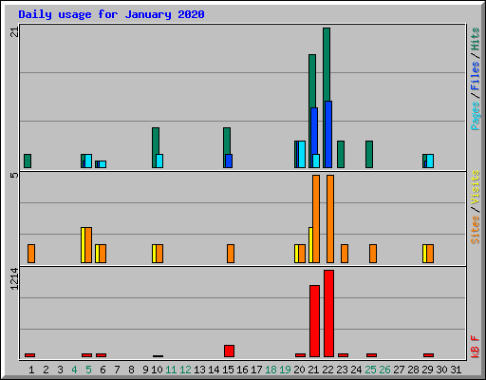Click x-axis day label 12
This screenshot has height=380, width=486.
point(185,370)
